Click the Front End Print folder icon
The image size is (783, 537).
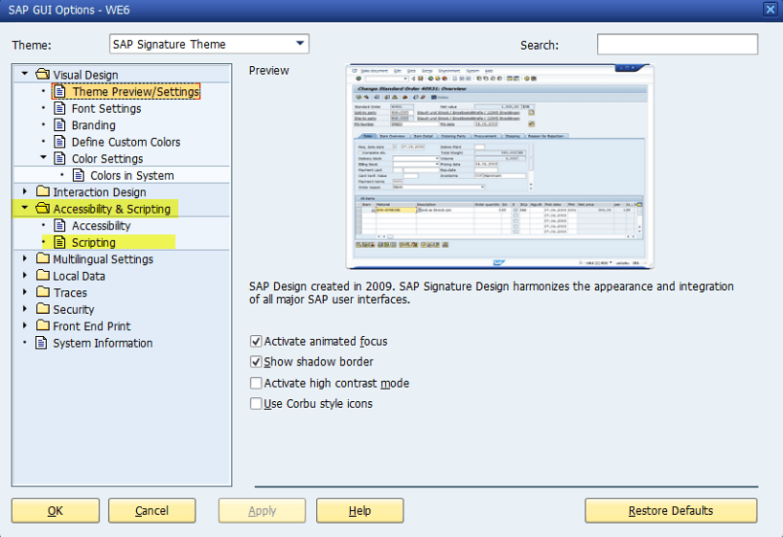pyautogui.click(x=43, y=325)
